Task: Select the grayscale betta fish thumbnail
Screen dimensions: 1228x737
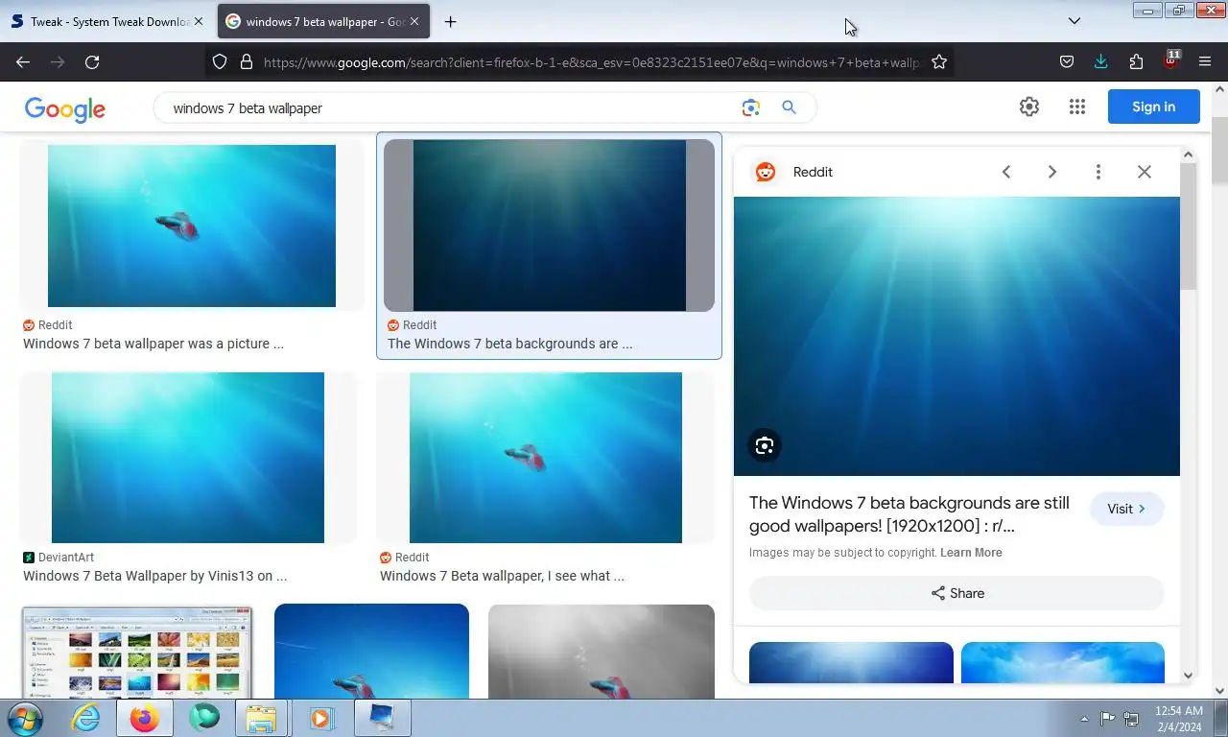Action: click(x=602, y=652)
